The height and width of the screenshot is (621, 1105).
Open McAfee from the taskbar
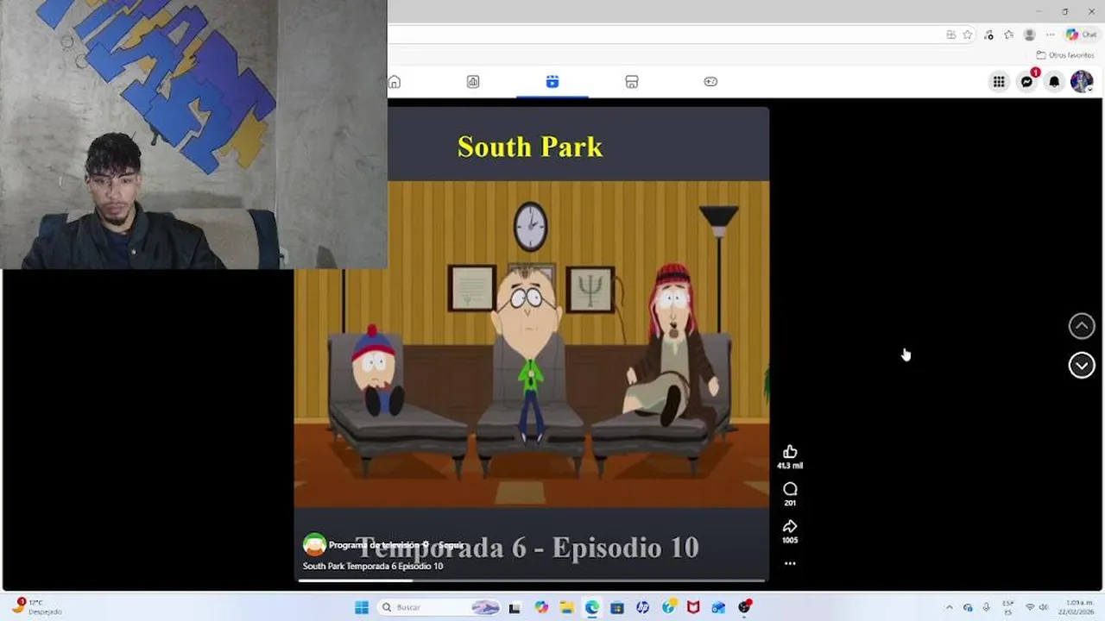(x=693, y=607)
